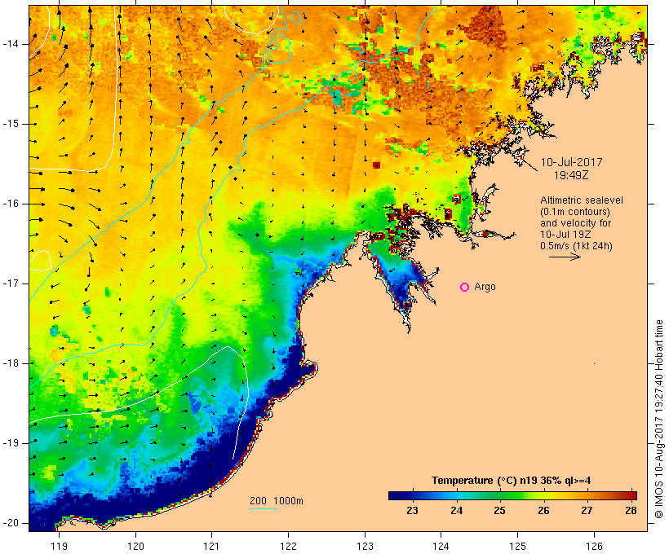Click the colorbar value '27'
Viewport: 669px width, 554px height.
(587, 511)
